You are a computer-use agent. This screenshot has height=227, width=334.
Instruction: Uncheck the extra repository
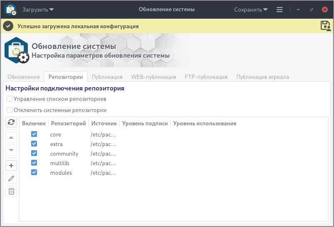point(34,144)
